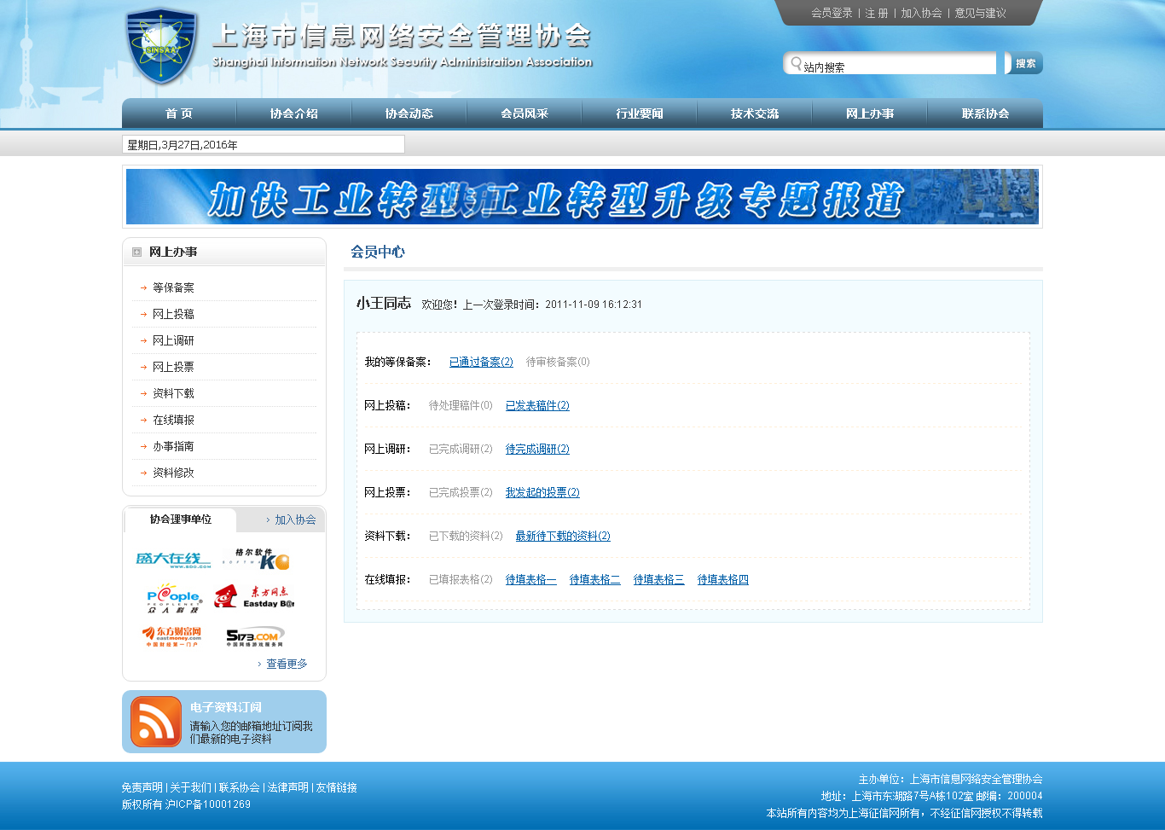The width and height of the screenshot is (1165, 830).
Task: Click the People 众人科技 logo
Action: [173, 598]
